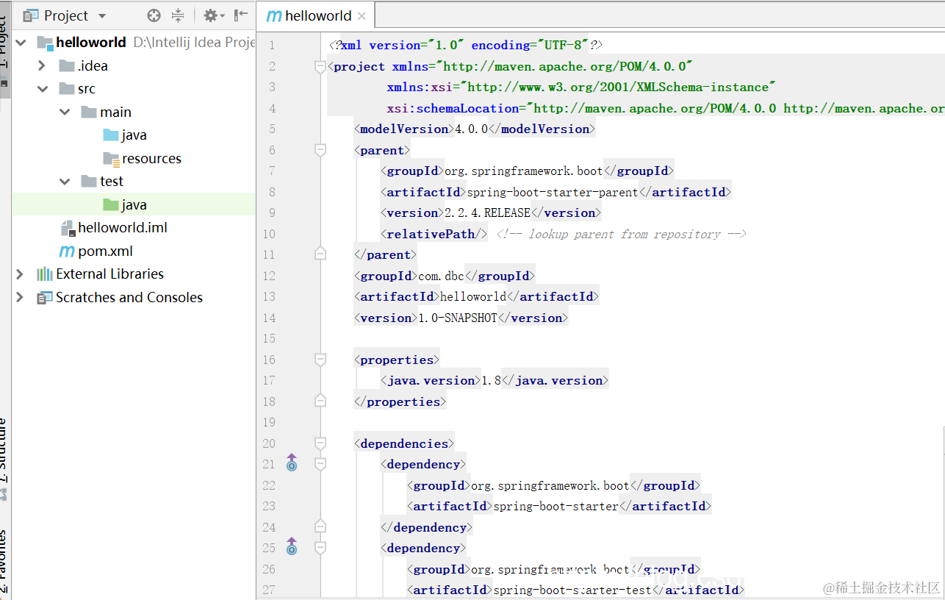This screenshot has width=945, height=600.
Task: Click the helloworld root project name
Action: point(91,43)
